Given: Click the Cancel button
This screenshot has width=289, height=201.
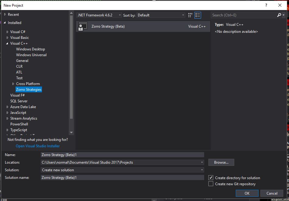Looking at the screenshot, I should coord(272,193).
